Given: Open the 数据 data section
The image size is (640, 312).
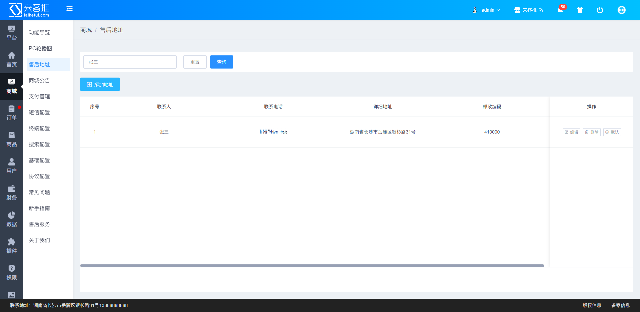Looking at the screenshot, I should [12, 220].
